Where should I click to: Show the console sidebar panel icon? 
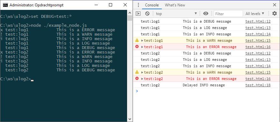tap(138, 14)
